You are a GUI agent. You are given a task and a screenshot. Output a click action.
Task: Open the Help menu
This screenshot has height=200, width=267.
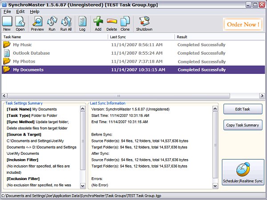click(35, 12)
